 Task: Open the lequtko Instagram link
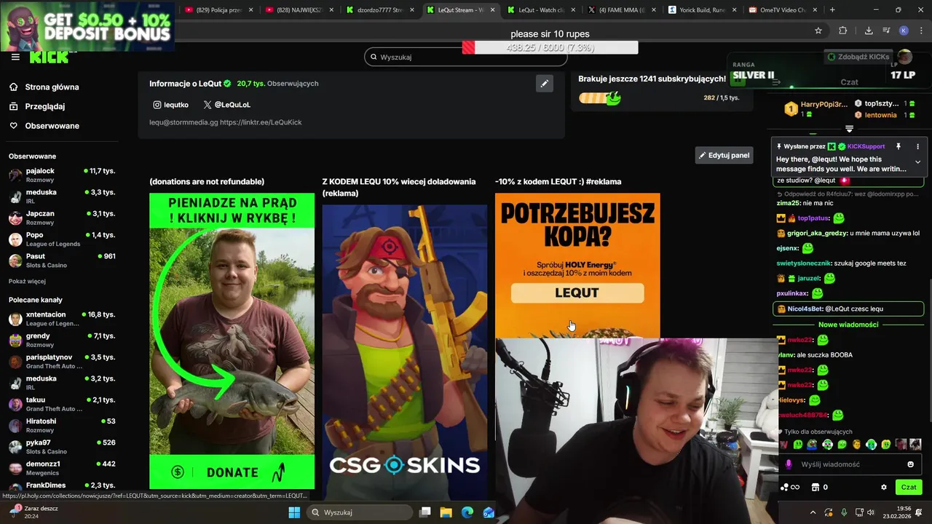171,105
